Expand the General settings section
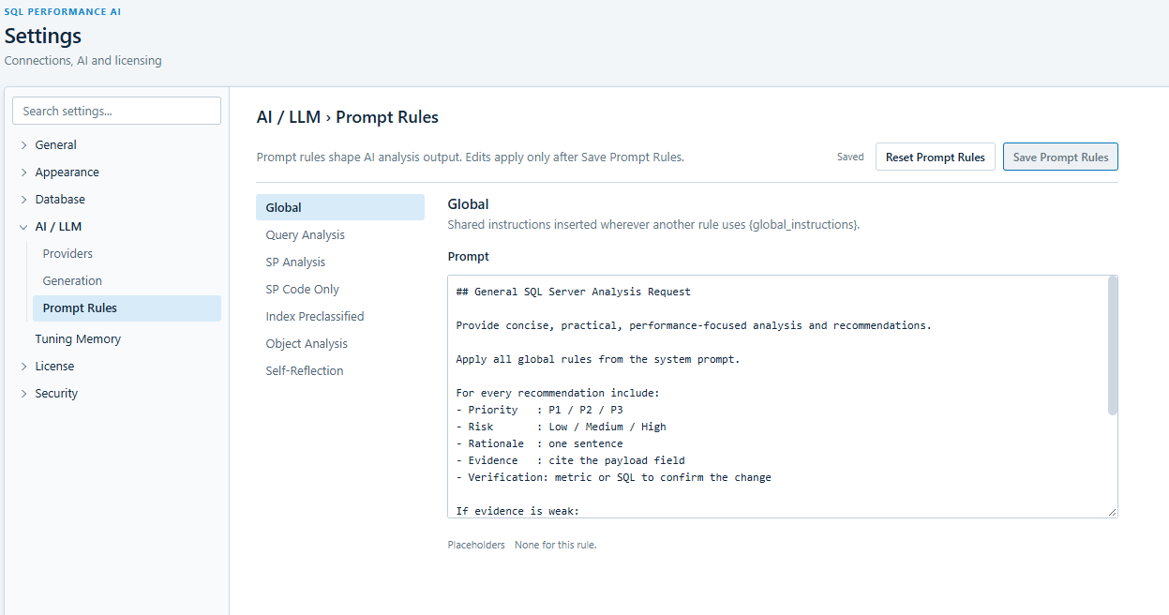The image size is (1169, 615). tap(24, 145)
